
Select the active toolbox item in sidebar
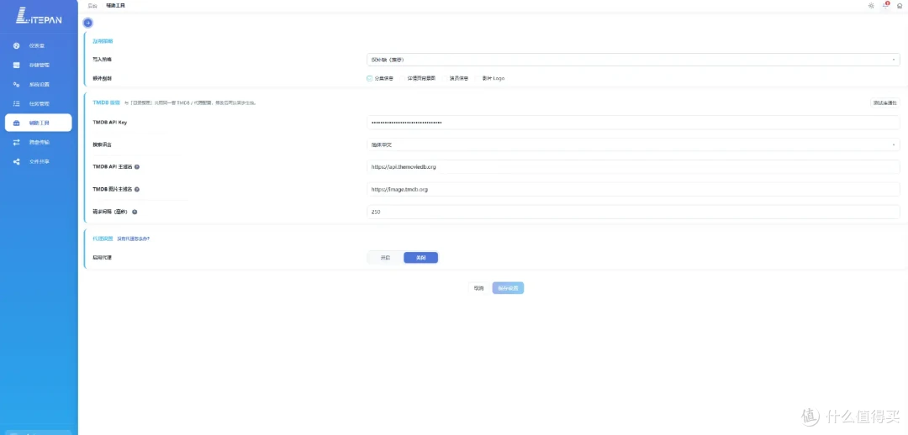[38, 123]
